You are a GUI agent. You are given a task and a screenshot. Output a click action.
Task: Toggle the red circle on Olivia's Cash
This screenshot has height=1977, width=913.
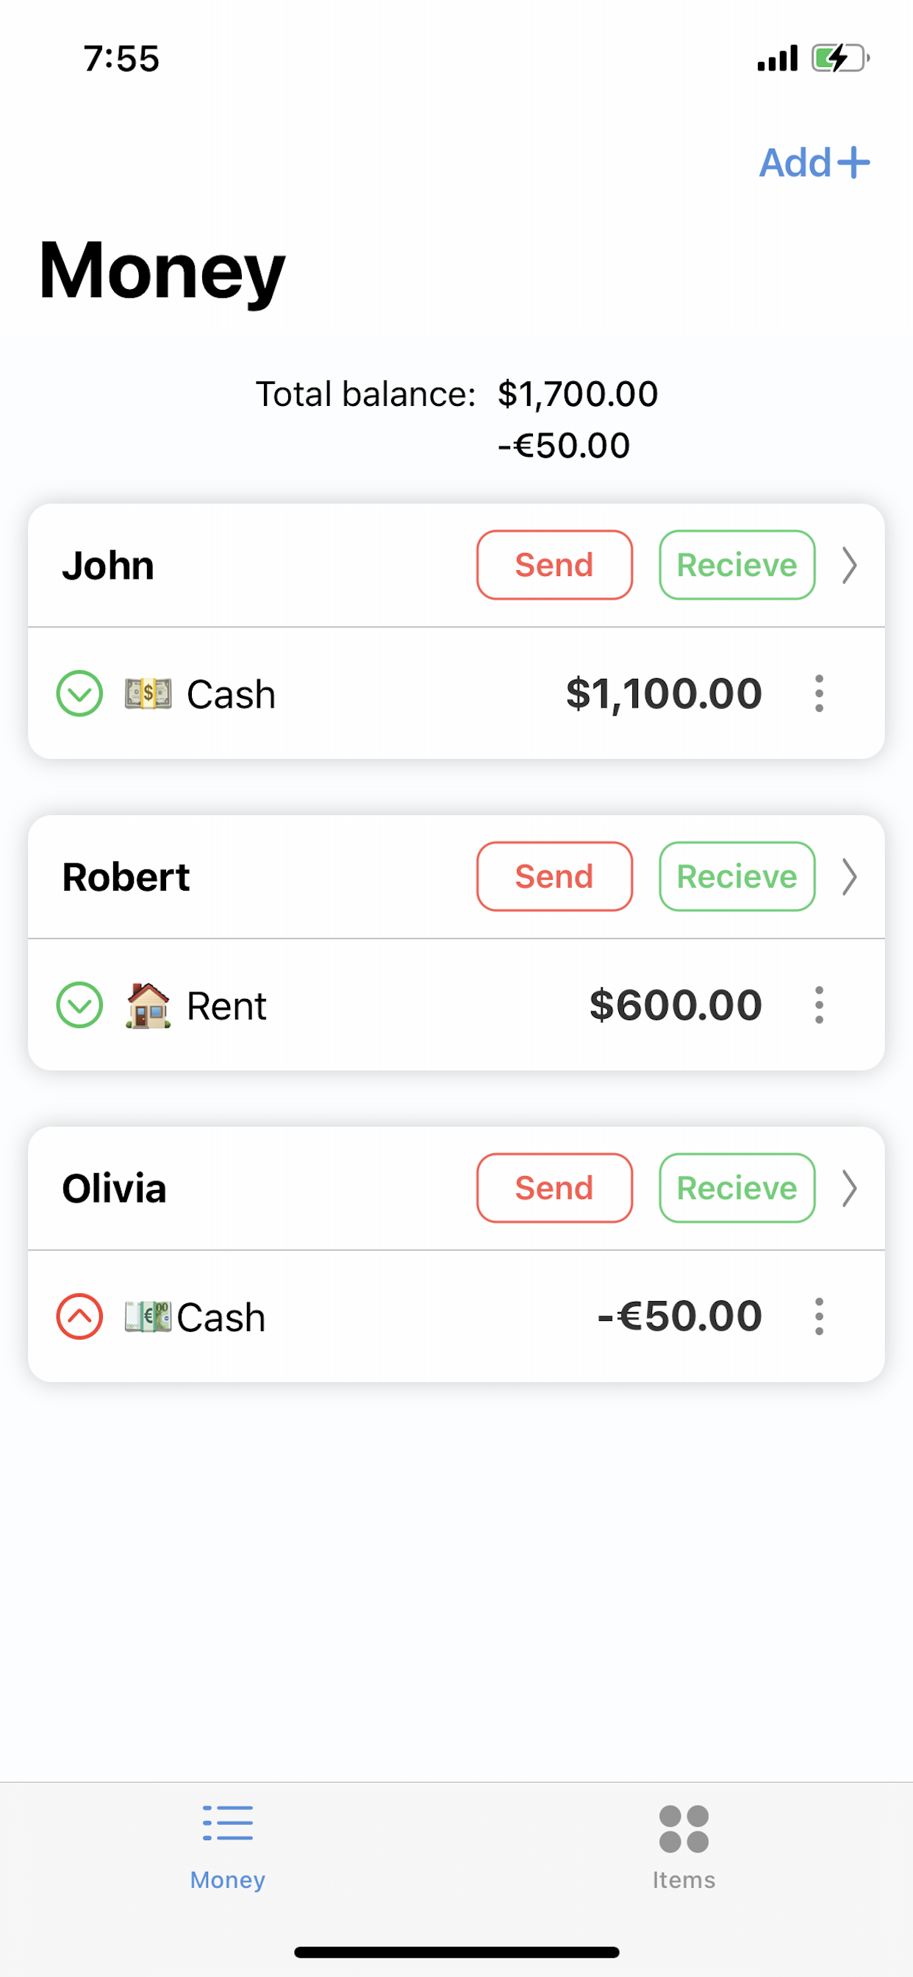[80, 1317]
